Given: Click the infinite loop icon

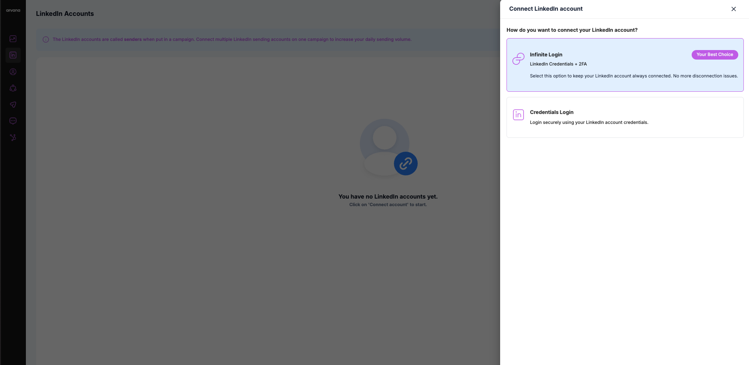Looking at the screenshot, I should (x=518, y=59).
